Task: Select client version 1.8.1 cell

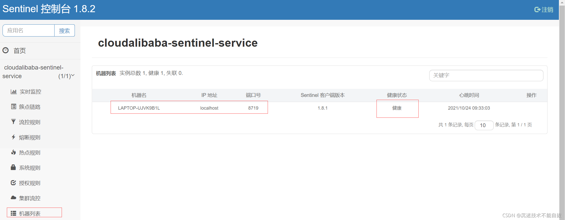Action: pos(323,108)
